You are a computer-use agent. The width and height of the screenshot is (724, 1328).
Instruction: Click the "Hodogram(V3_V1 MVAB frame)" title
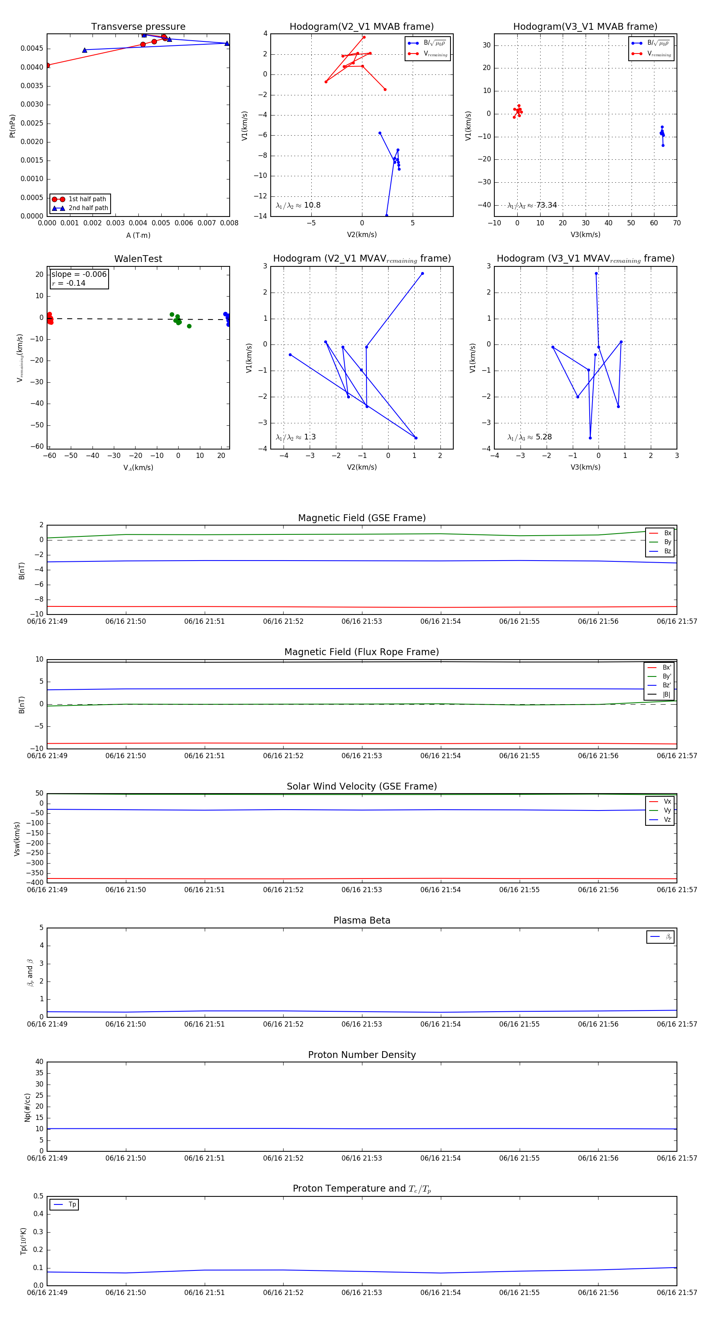pos(585,26)
